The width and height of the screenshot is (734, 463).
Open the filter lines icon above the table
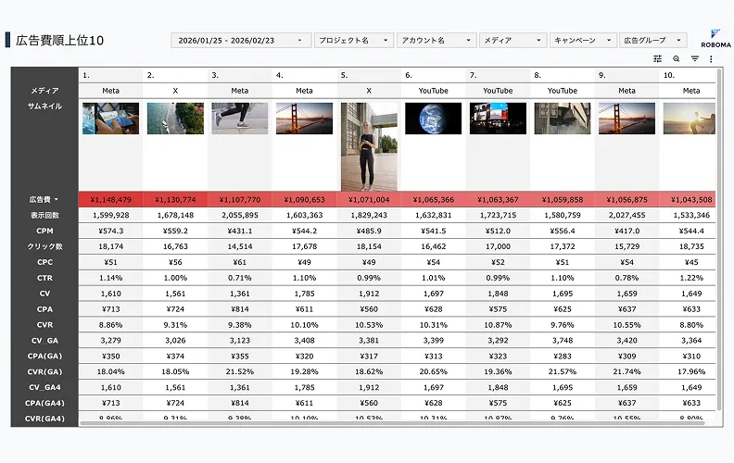[x=694, y=58]
